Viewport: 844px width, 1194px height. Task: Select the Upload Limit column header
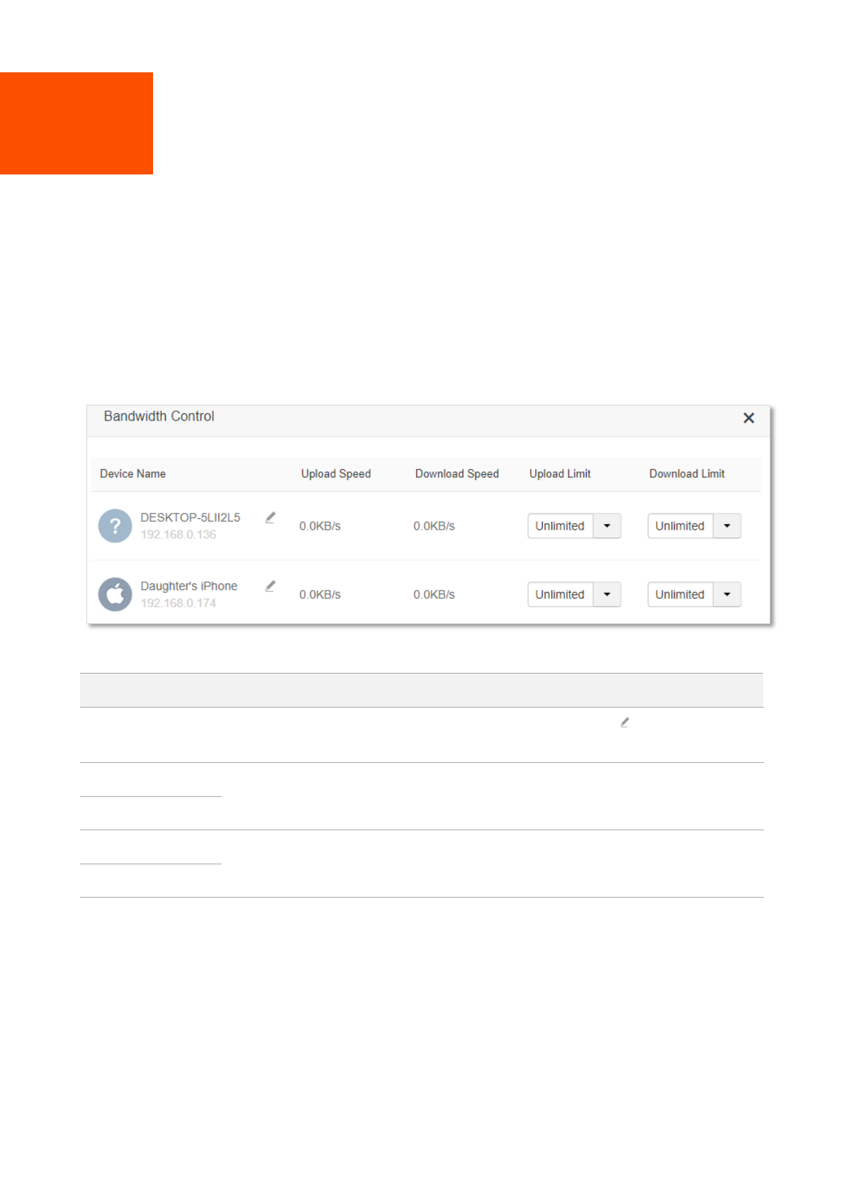(560, 474)
